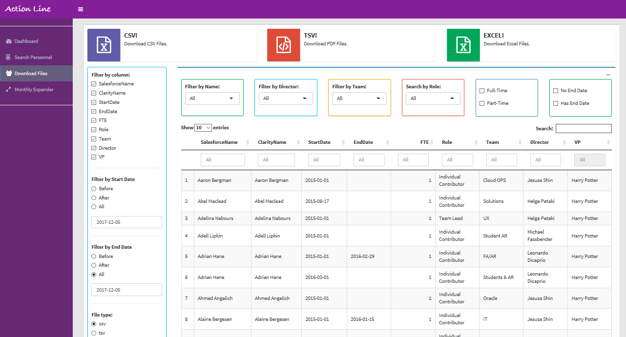Click the Start Date input field
This screenshot has width=626, height=337.
pyautogui.click(x=127, y=222)
